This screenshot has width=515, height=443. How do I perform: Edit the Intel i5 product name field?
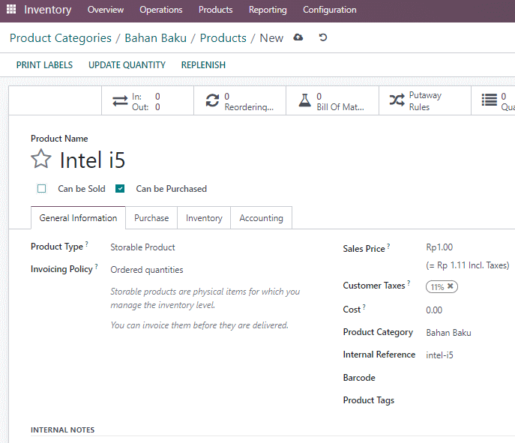coord(92,160)
